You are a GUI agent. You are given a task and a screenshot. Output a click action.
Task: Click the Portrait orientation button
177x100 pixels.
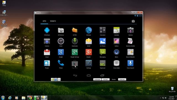click(x=105, y=79)
